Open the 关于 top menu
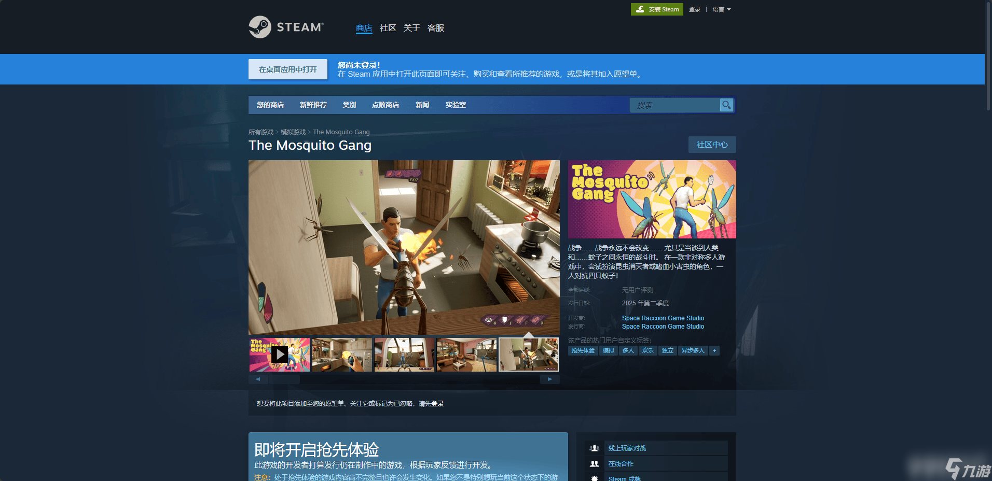 (412, 28)
